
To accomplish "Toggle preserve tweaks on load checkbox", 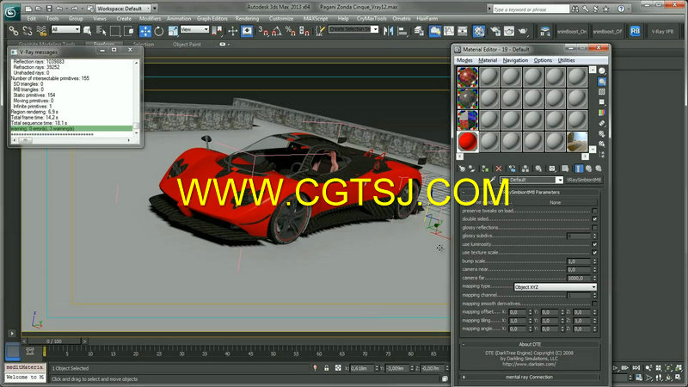I will click(594, 211).
